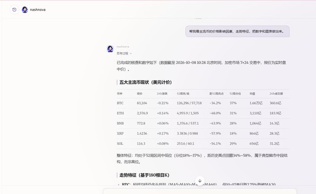Click SOL range 253.6 / 60.1

pos(185,144)
